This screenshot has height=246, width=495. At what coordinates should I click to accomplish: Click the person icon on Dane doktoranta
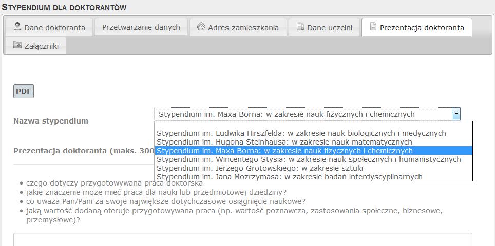coord(17,26)
